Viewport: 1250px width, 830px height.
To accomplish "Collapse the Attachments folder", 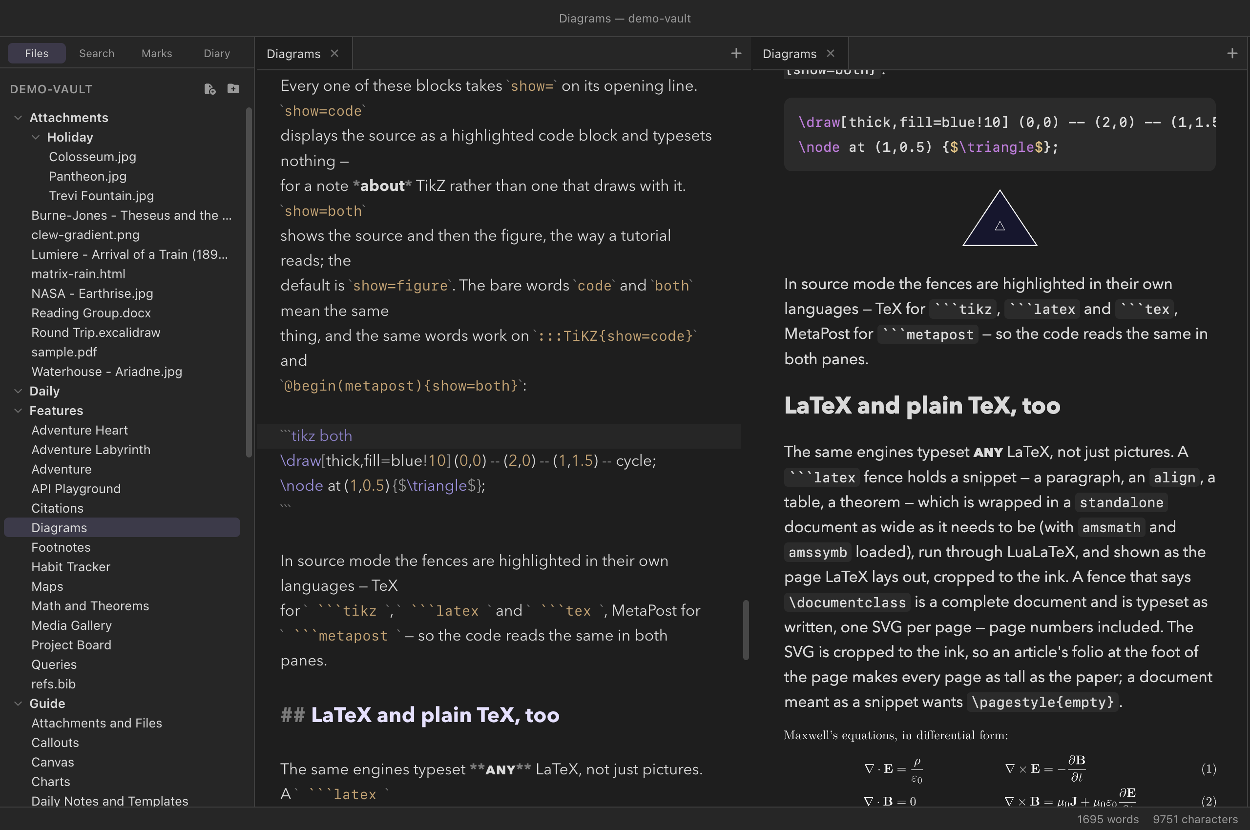I will [18, 118].
